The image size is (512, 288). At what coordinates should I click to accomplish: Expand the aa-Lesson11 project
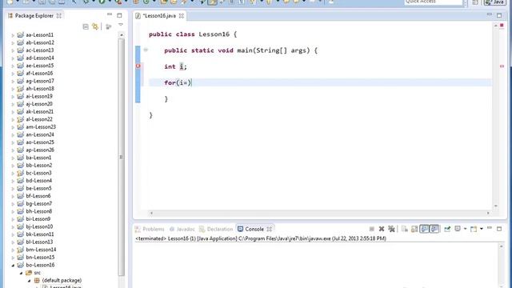(x=13, y=35)
